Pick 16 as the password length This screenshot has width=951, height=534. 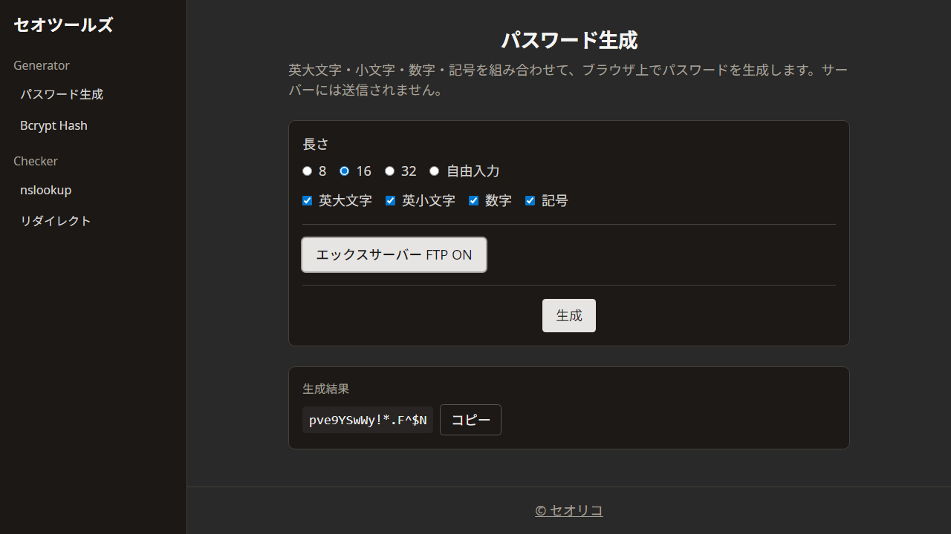(x=344, y=171)
